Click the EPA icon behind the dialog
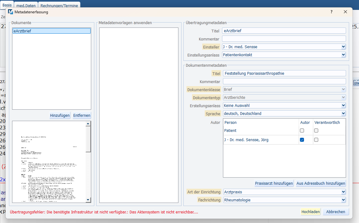This screenshot has height=223, width=359. 356,82
